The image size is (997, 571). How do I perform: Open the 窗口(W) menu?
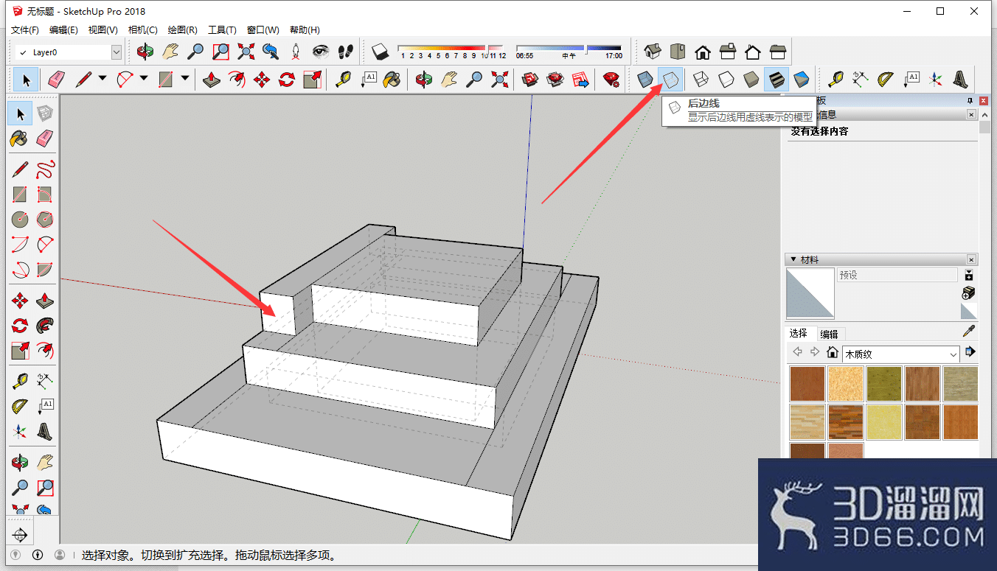(263, 30)
